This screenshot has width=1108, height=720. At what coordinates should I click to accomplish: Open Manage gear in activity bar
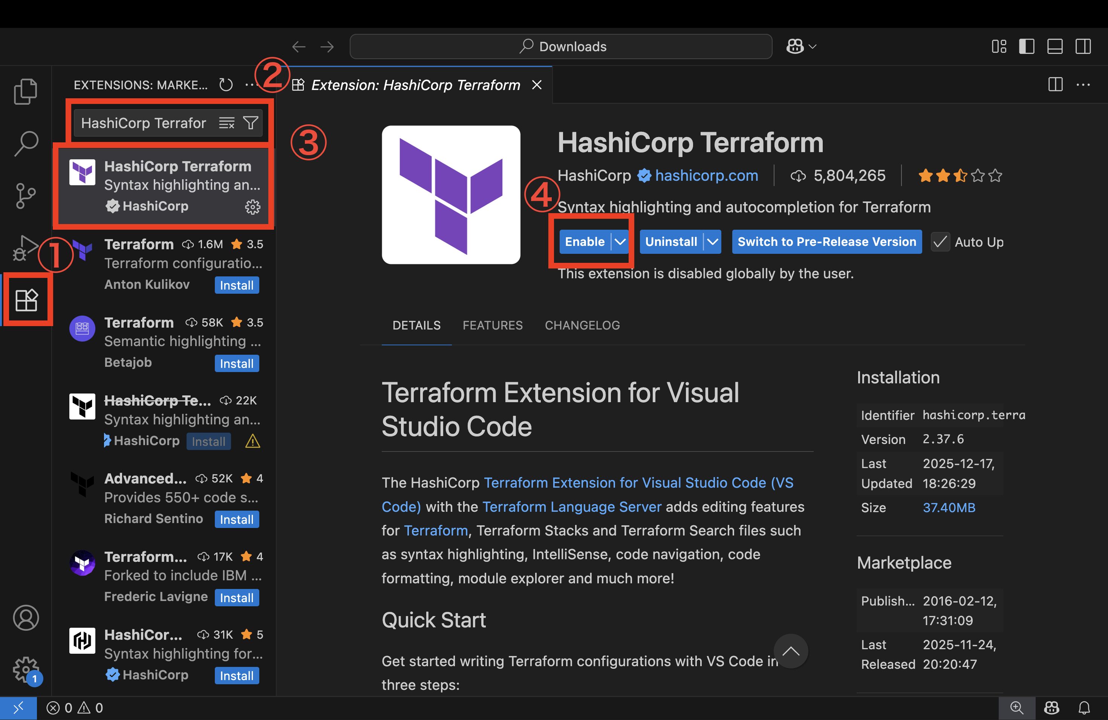26,670
